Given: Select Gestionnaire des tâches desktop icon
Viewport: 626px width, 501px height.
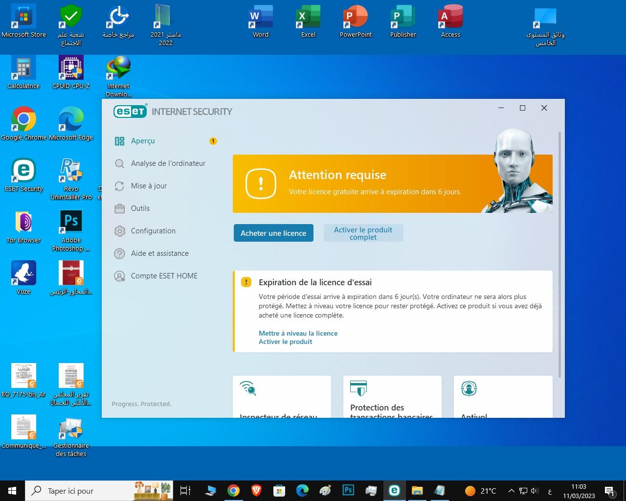Looking at the screenshot, I should (71, 436).
